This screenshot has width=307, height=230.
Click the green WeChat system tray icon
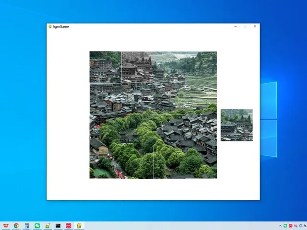(285, 226)
